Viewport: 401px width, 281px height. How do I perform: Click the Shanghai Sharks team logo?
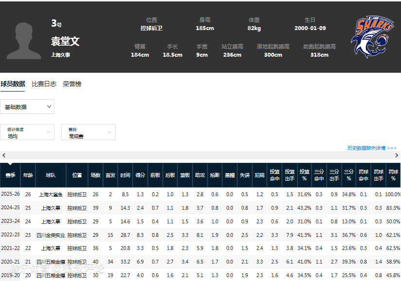pos(372,36)
